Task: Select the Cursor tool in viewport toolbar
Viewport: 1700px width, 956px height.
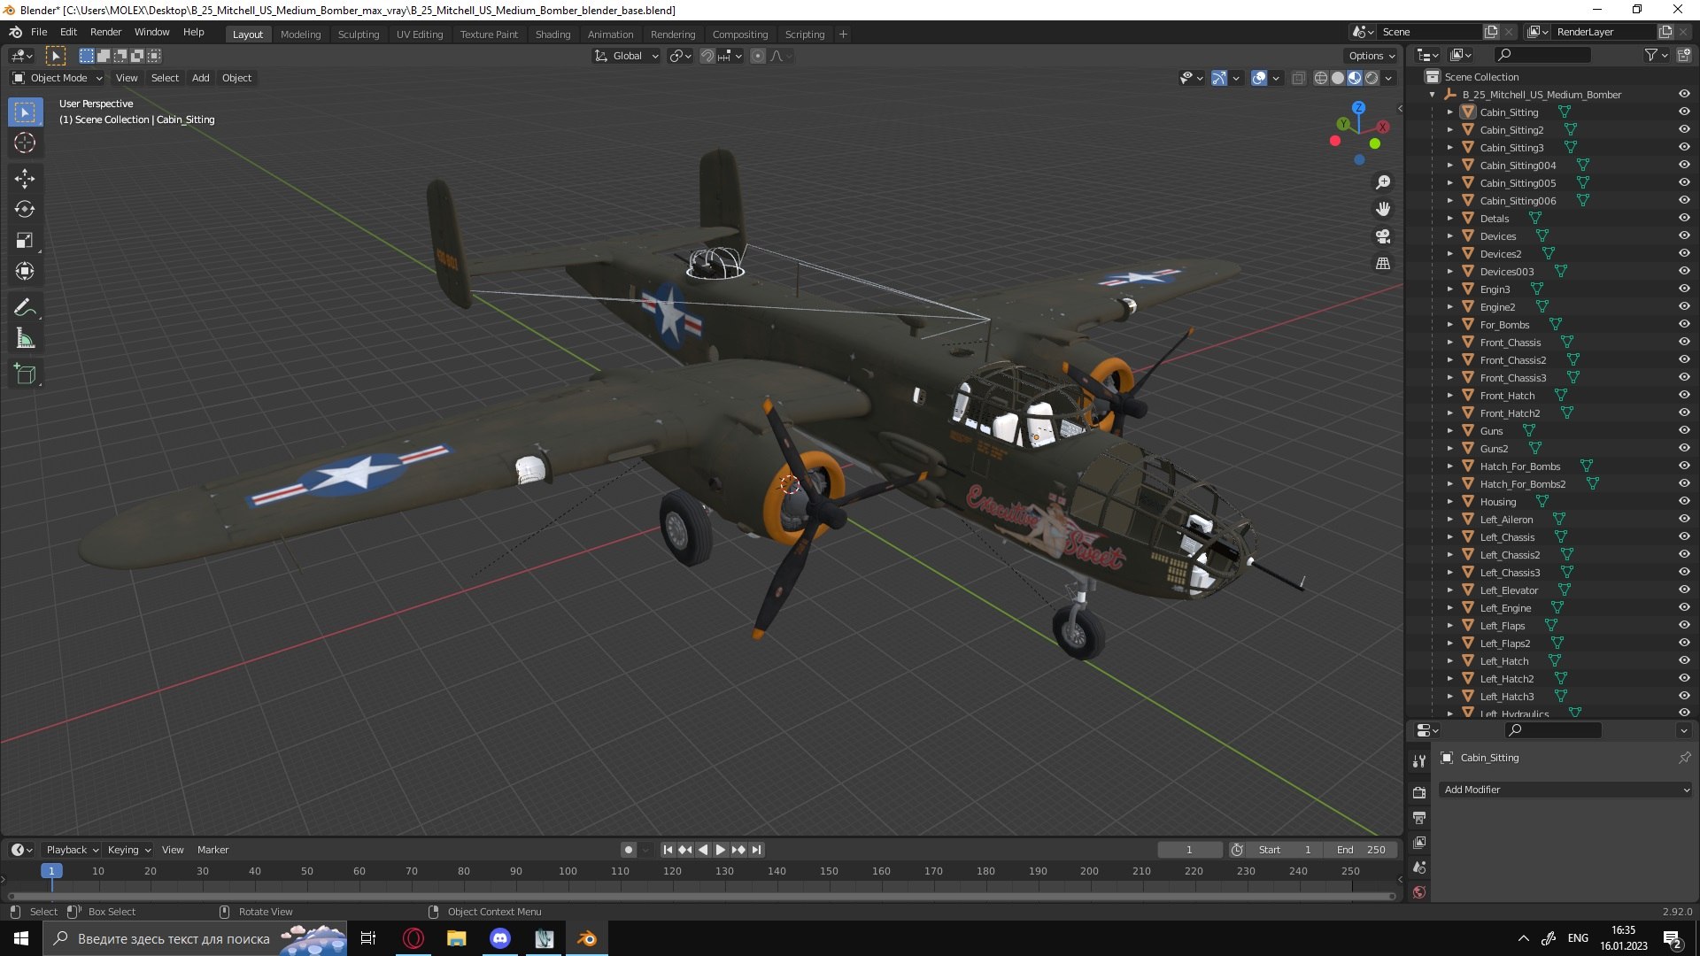Action: tap(25, 143)
